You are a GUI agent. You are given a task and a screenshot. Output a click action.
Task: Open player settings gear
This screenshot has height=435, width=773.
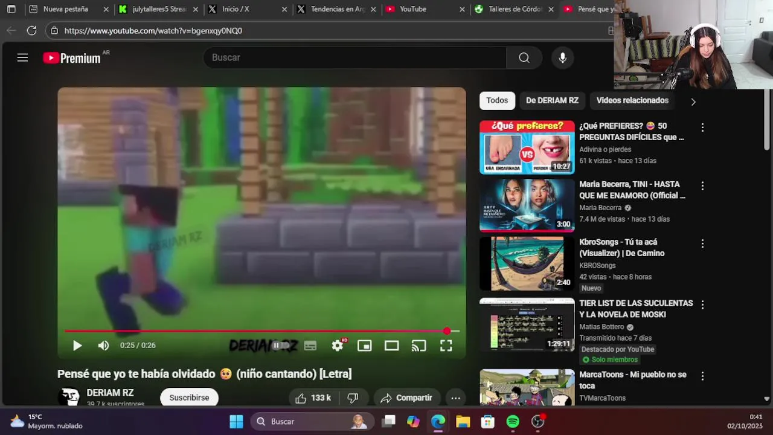(x=338, y=345)
